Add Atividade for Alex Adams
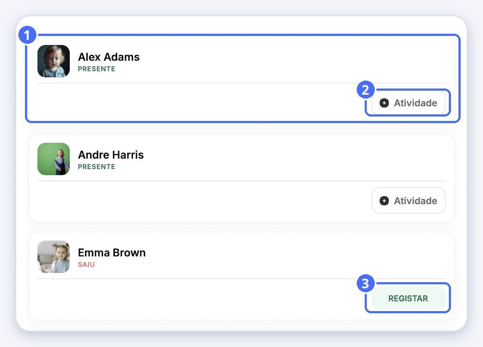Viewport: 483px width, 347px height. 408,103
